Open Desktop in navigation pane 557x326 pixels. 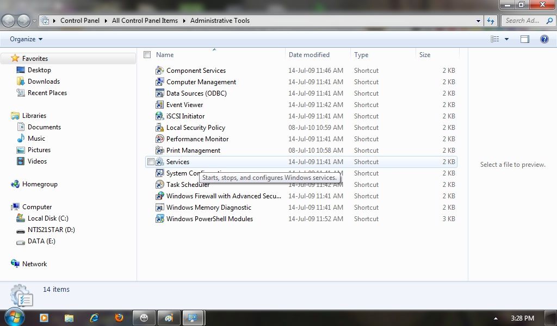tap(39, 70)
